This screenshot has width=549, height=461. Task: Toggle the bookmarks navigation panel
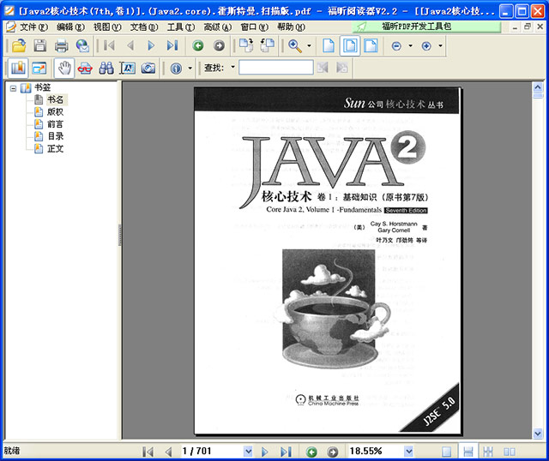18,68
